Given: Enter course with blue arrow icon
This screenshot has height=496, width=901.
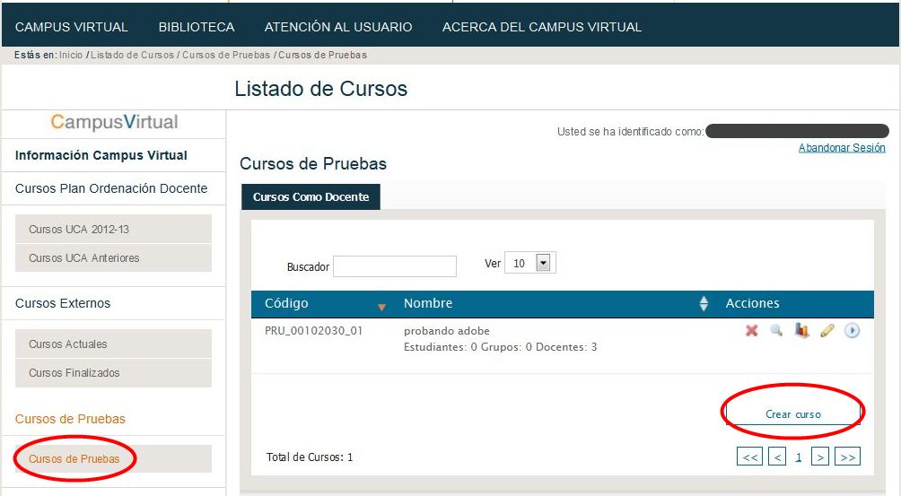Looking at the screenshot, I should click(x=853, y=331).
